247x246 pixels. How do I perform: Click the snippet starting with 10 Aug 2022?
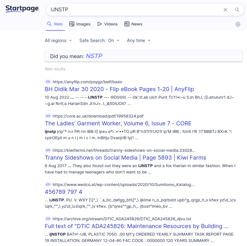[x=139, y=101]
